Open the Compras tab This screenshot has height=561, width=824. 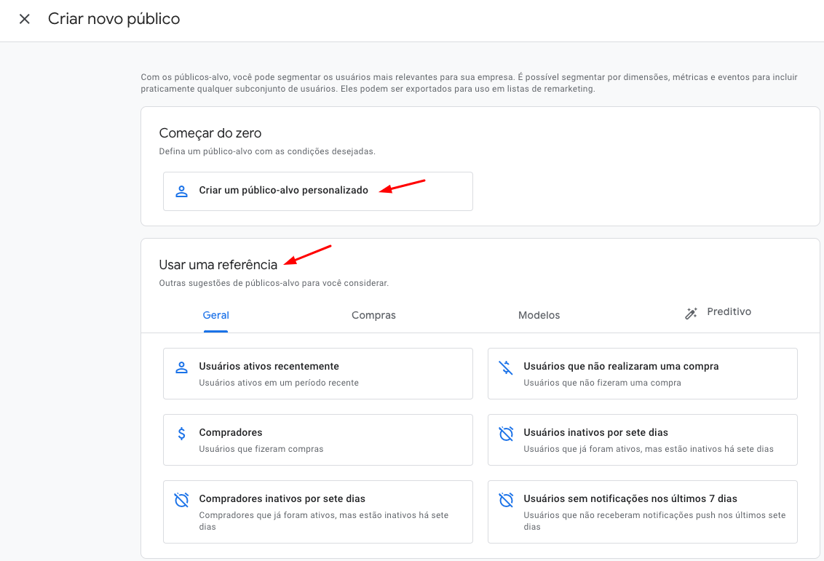[x=373, y=315]
